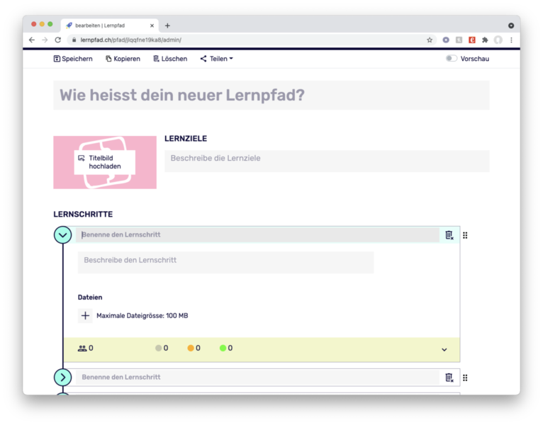Click the orange status dot counter

pyautogui.click(x=194, y=348)
